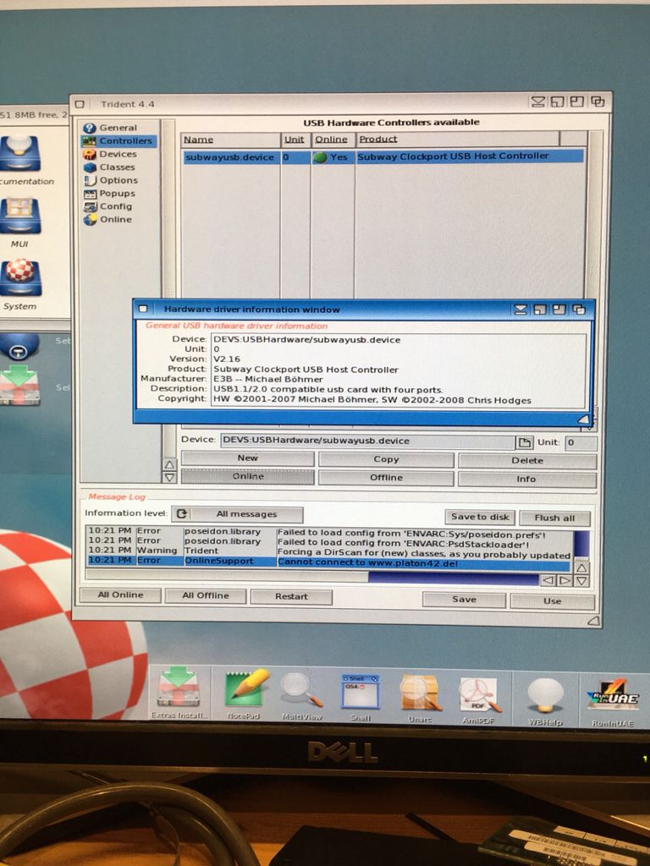This screenshot has width=650, height=866.
Task: Select Devices in the Trident sidebar
Action: (117, 154)
